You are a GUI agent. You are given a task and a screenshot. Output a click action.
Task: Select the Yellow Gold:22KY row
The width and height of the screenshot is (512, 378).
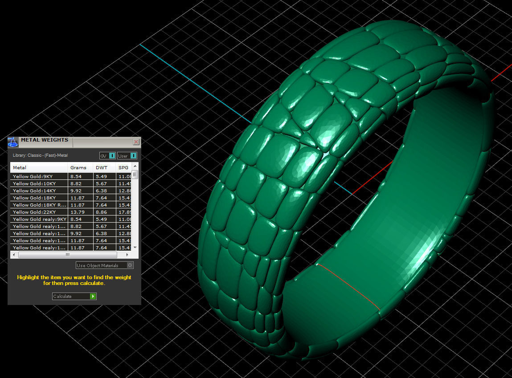[x=71, y=212]
